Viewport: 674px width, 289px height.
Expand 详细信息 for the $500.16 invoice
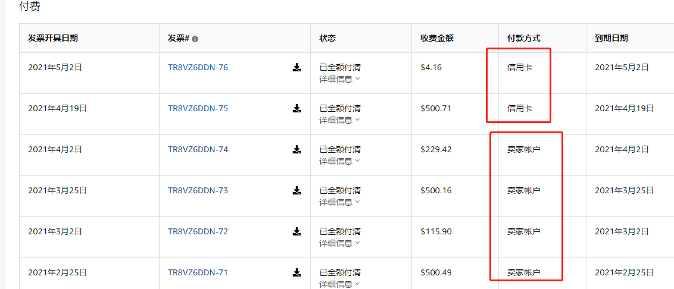[339, 202]
